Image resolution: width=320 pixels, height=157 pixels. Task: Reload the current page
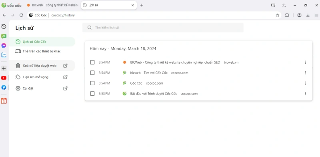click(x=21, y=15)
